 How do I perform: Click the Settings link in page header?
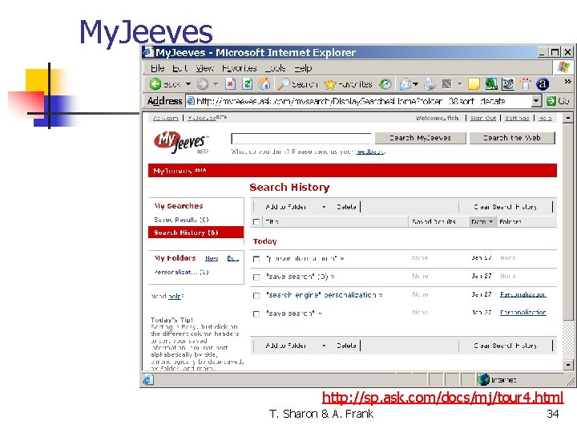click(517, 118)
